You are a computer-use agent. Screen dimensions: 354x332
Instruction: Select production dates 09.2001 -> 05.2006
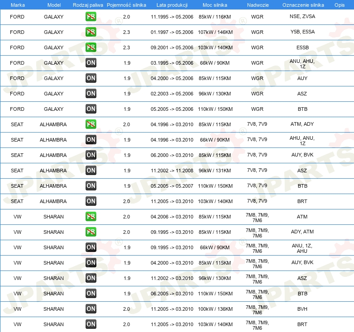coord(172,47)
